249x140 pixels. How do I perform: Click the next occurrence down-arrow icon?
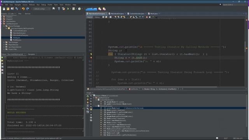pos(88,102)
